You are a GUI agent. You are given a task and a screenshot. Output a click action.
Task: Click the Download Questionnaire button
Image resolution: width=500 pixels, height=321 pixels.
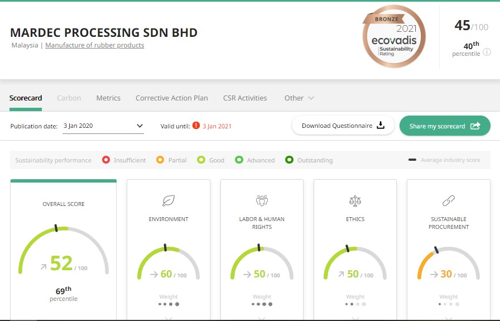click(x=343, y=126)
